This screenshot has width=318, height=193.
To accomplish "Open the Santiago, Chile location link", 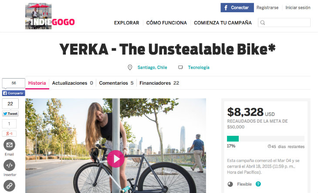I will pyautogui.click(x=152, y=67).
